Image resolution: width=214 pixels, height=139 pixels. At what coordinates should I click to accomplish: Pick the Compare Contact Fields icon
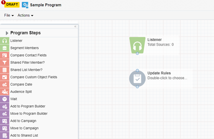5,55
